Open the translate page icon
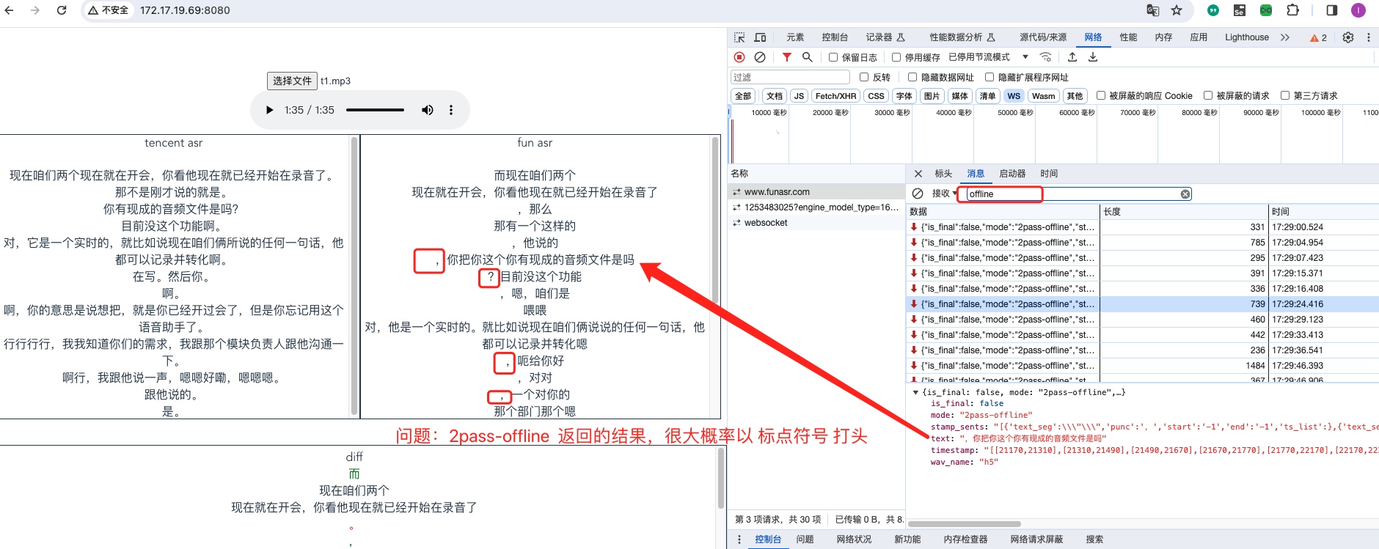Image resolution: width=1379 pixels, height=549 pixels. tap(1153, 10)
